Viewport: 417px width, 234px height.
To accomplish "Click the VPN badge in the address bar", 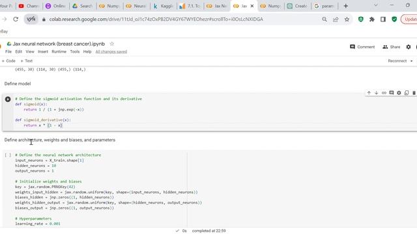I will pos(31,19).
